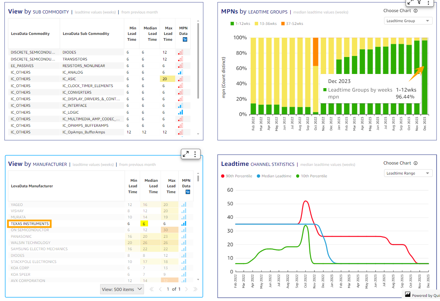Open the Leadtime Range dropdown
440x301 pixels.
(x=408, y=173)
